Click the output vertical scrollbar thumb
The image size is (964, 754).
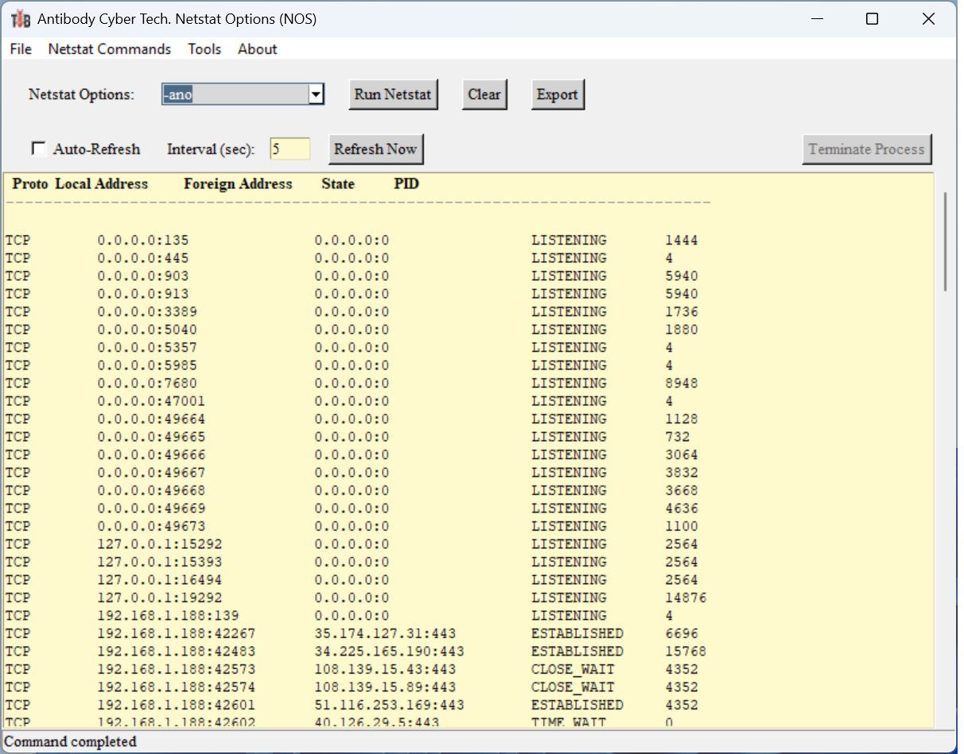[945, 242]
